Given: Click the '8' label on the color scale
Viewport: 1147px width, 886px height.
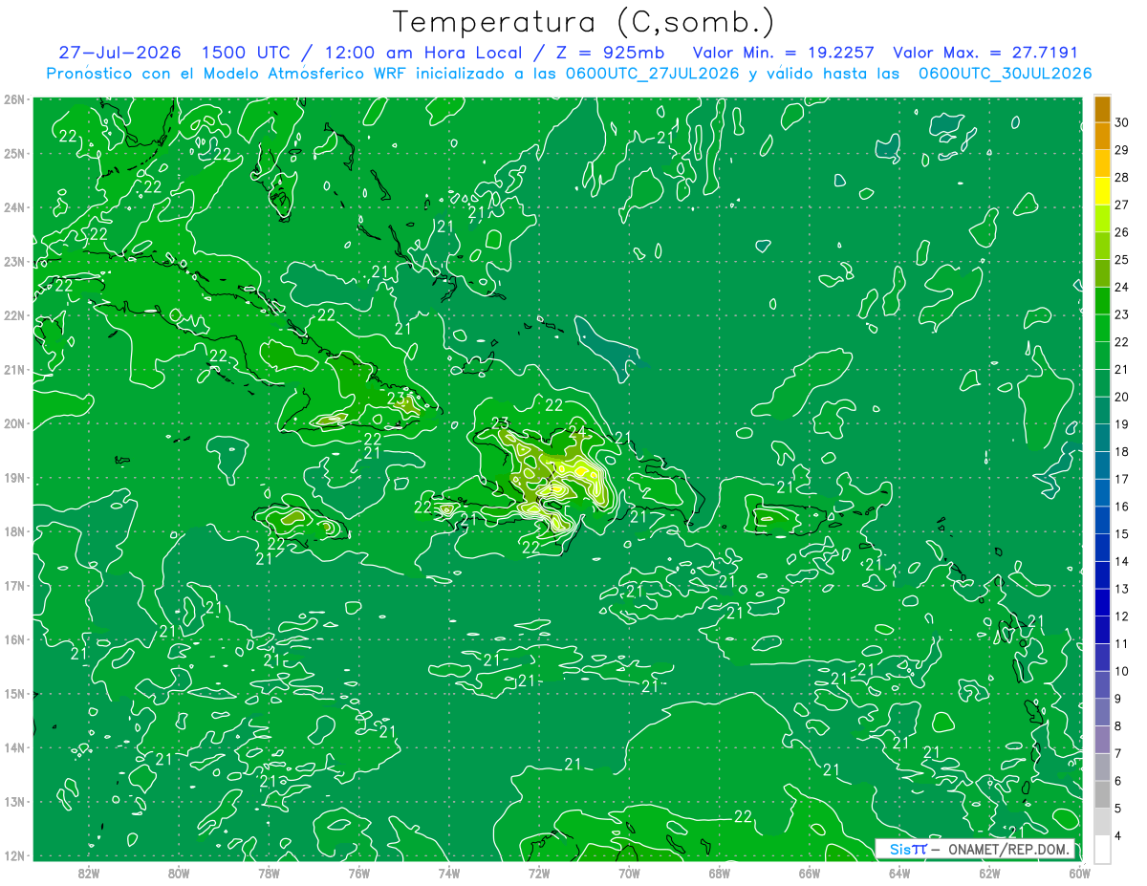Looking at the screenshot, I should tap(1118, 725).
